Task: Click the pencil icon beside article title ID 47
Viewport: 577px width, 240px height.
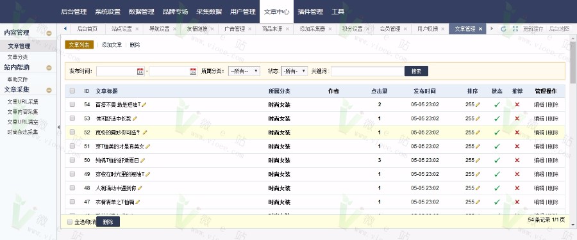Action: 138,202
